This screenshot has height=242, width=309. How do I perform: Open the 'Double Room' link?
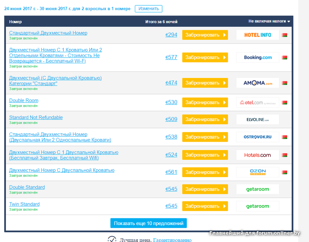[24, 100]
